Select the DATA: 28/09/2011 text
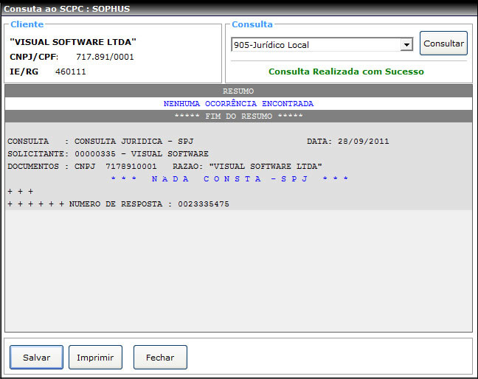The width and height of the screenshot is (478, 379). click(348, 142)
